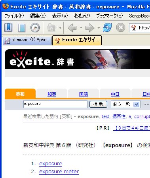Screen dimensions: 150x178
Task: Expand the forward button history dropdown
Action: click(99, 28)
